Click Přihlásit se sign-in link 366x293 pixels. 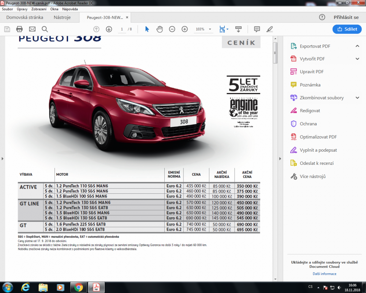point(346,17)
